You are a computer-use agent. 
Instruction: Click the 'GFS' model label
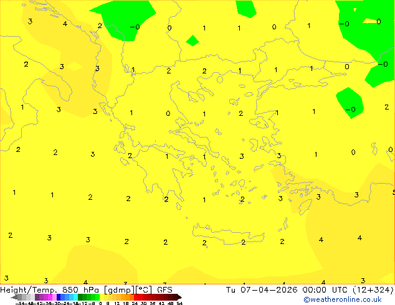164,289
